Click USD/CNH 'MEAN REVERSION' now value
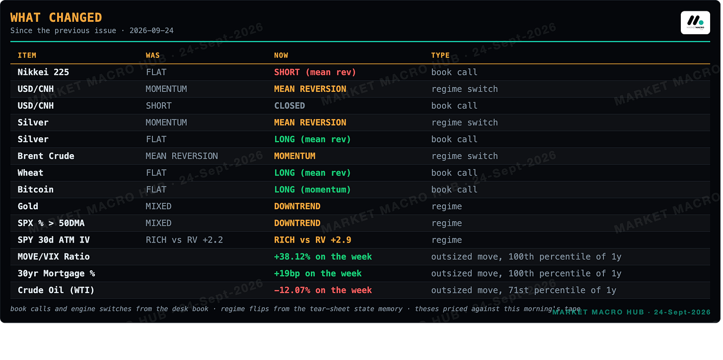Image resolution: width=723 pixels, height=360 pixels. point(310,89)
